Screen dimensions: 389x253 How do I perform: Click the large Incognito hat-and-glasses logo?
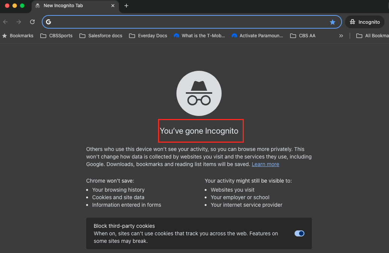click(199, 93)
